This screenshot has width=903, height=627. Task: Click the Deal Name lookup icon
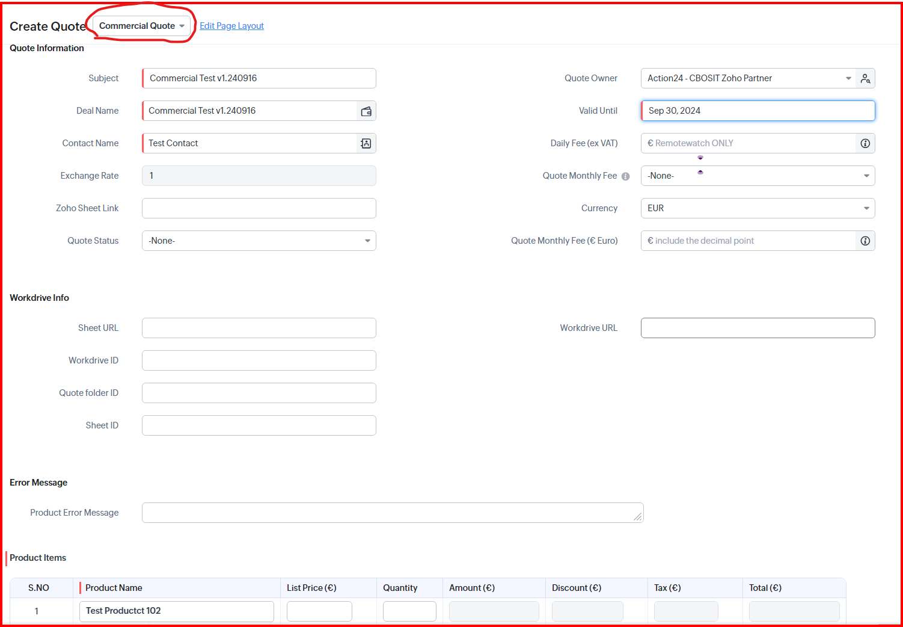366,111
